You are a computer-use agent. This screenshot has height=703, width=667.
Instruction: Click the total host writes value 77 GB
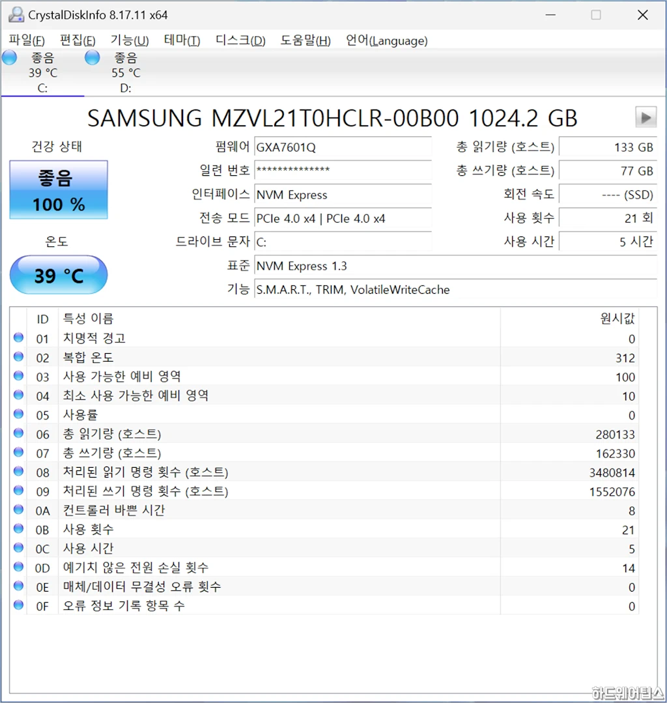point(608,170)
